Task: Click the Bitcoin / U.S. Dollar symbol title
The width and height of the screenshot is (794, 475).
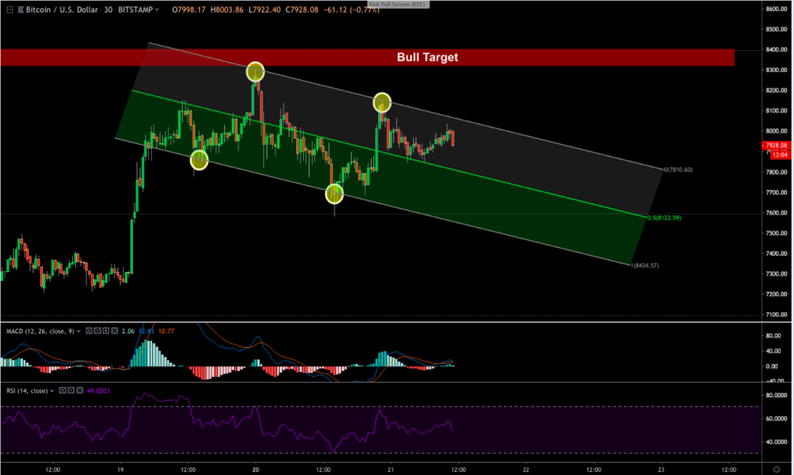Action: coord(62,9)
